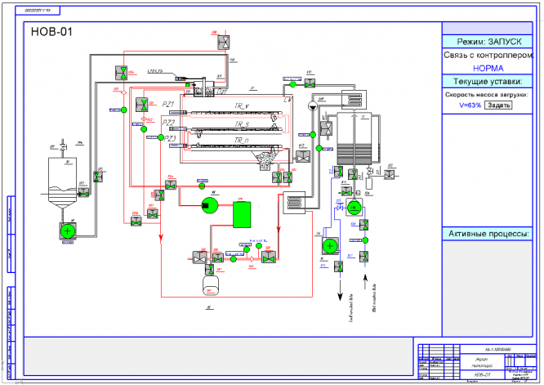
Task: Click the PZ2 zone label
Action: [168, 122]
